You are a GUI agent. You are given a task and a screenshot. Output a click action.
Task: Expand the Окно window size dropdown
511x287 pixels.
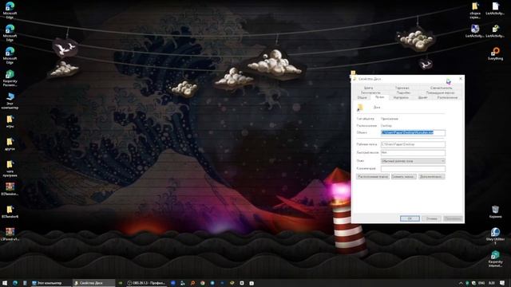(413, 161)
